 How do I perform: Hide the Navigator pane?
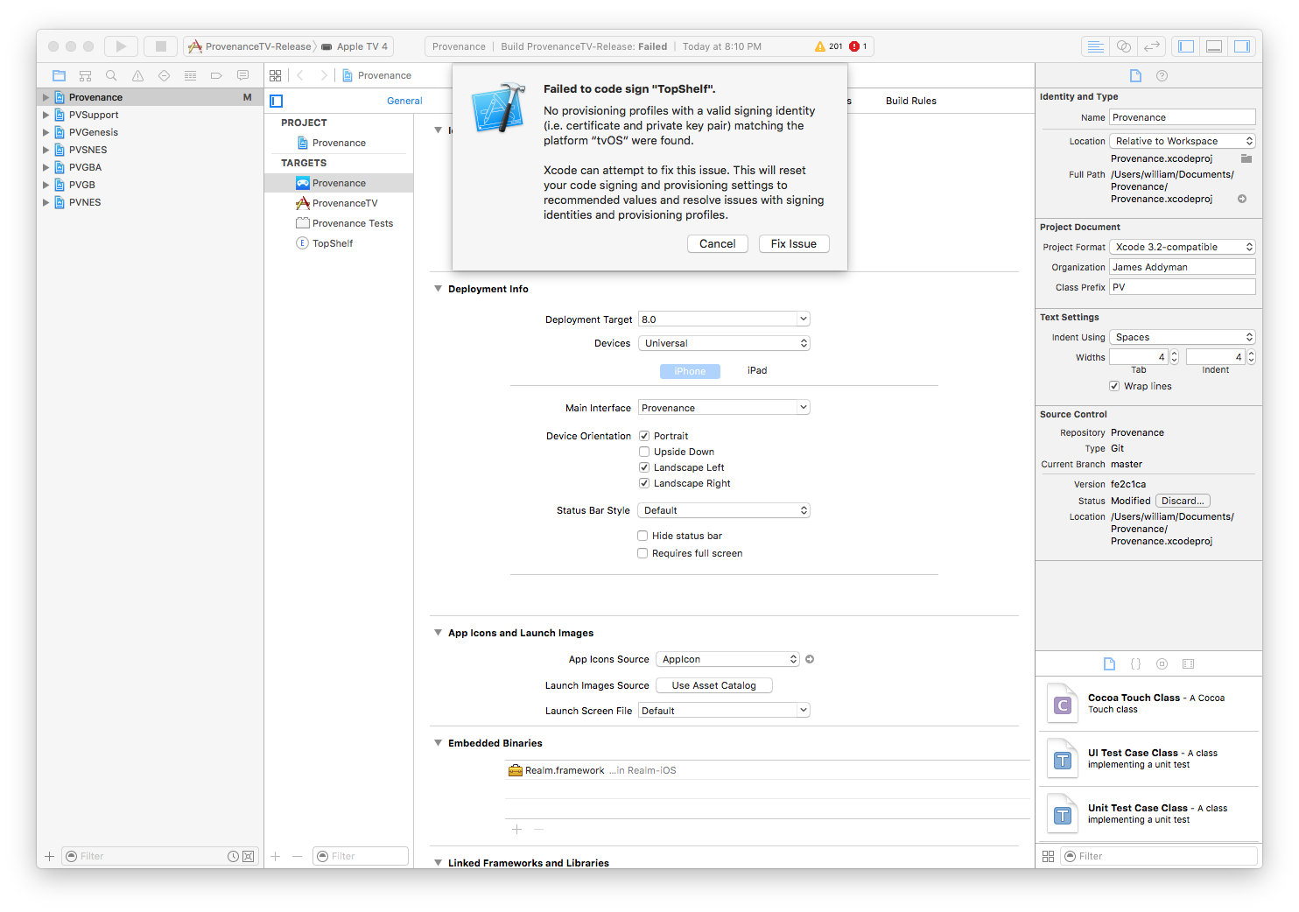click(x=1186, y=46)
